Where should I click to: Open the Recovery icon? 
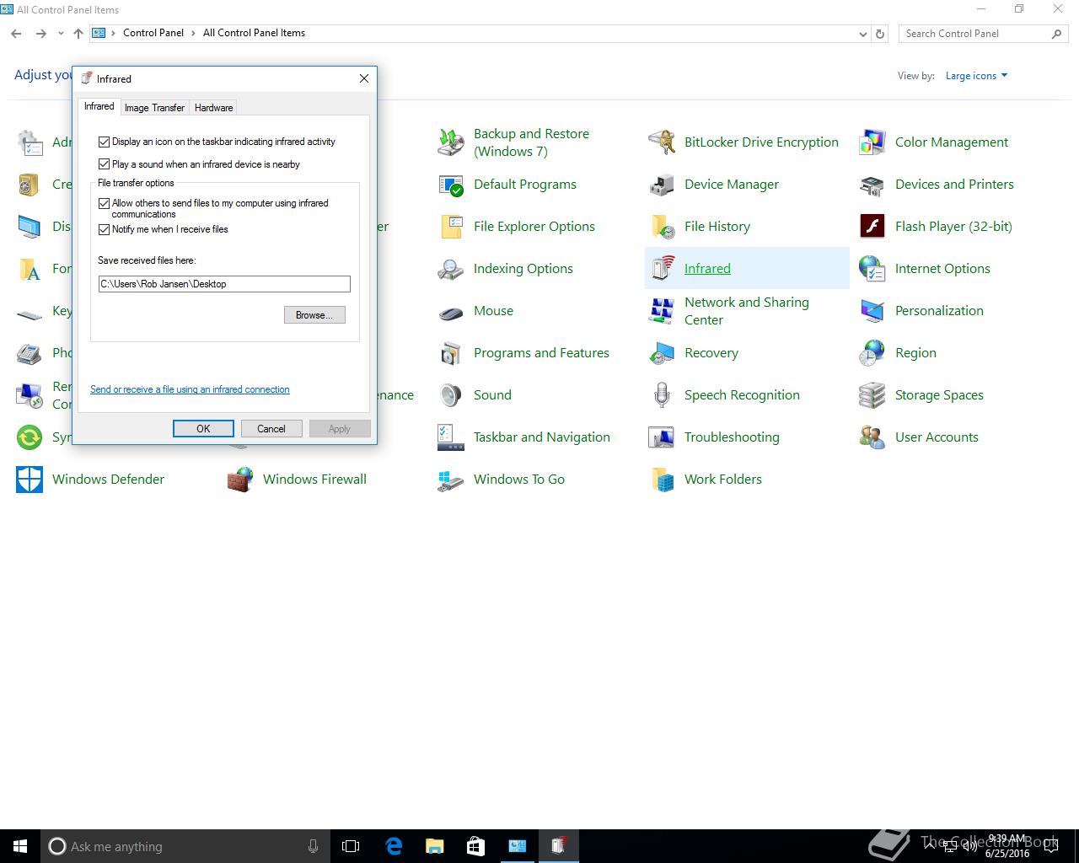click(x=662, y=353)
